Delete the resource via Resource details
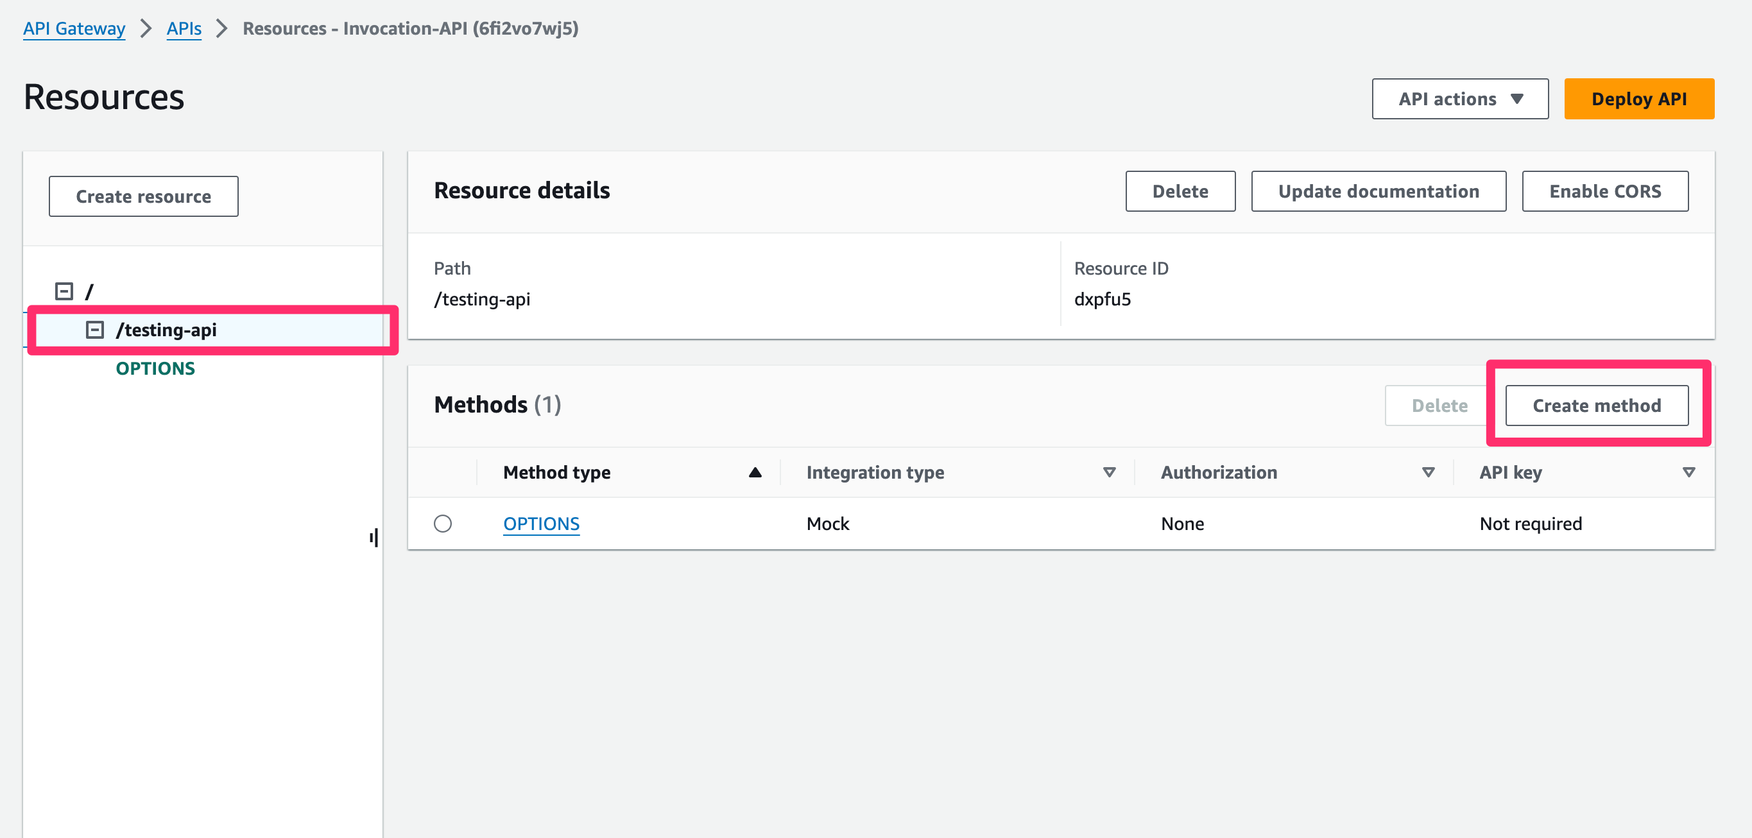 click(x=1180, y=191)
